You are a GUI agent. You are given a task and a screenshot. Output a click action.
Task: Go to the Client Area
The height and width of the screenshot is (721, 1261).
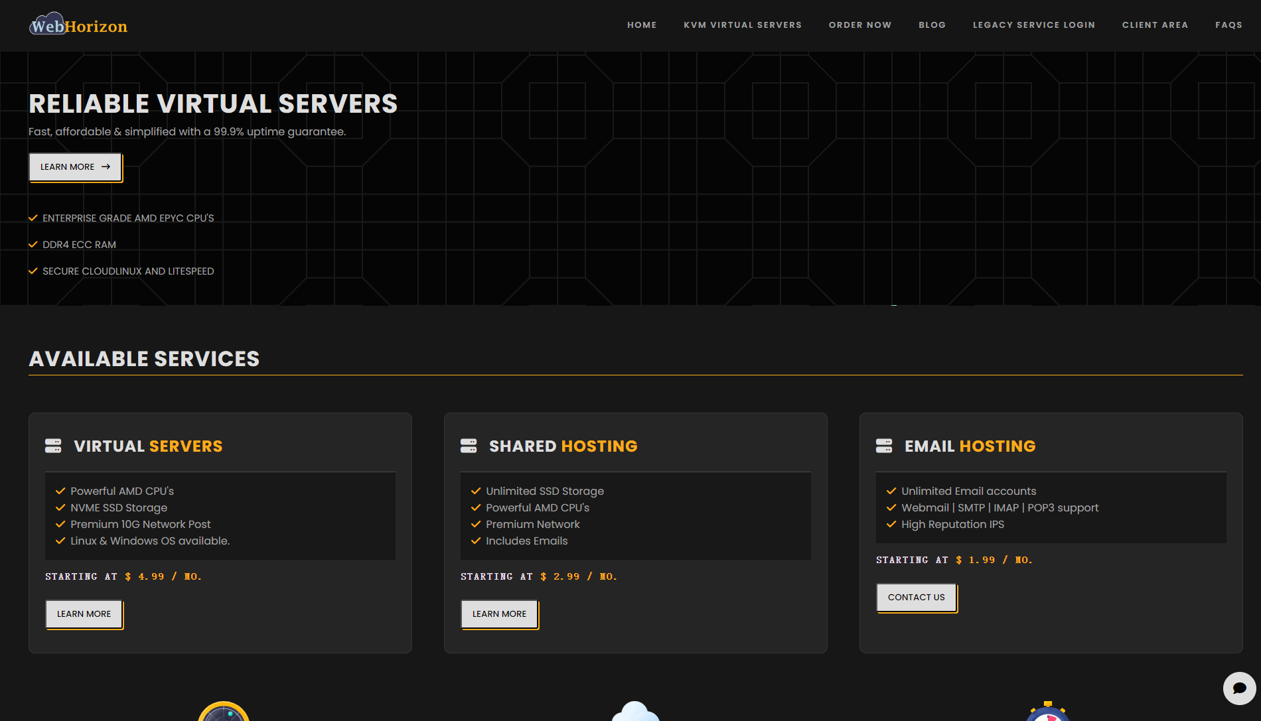[1155, 25]
